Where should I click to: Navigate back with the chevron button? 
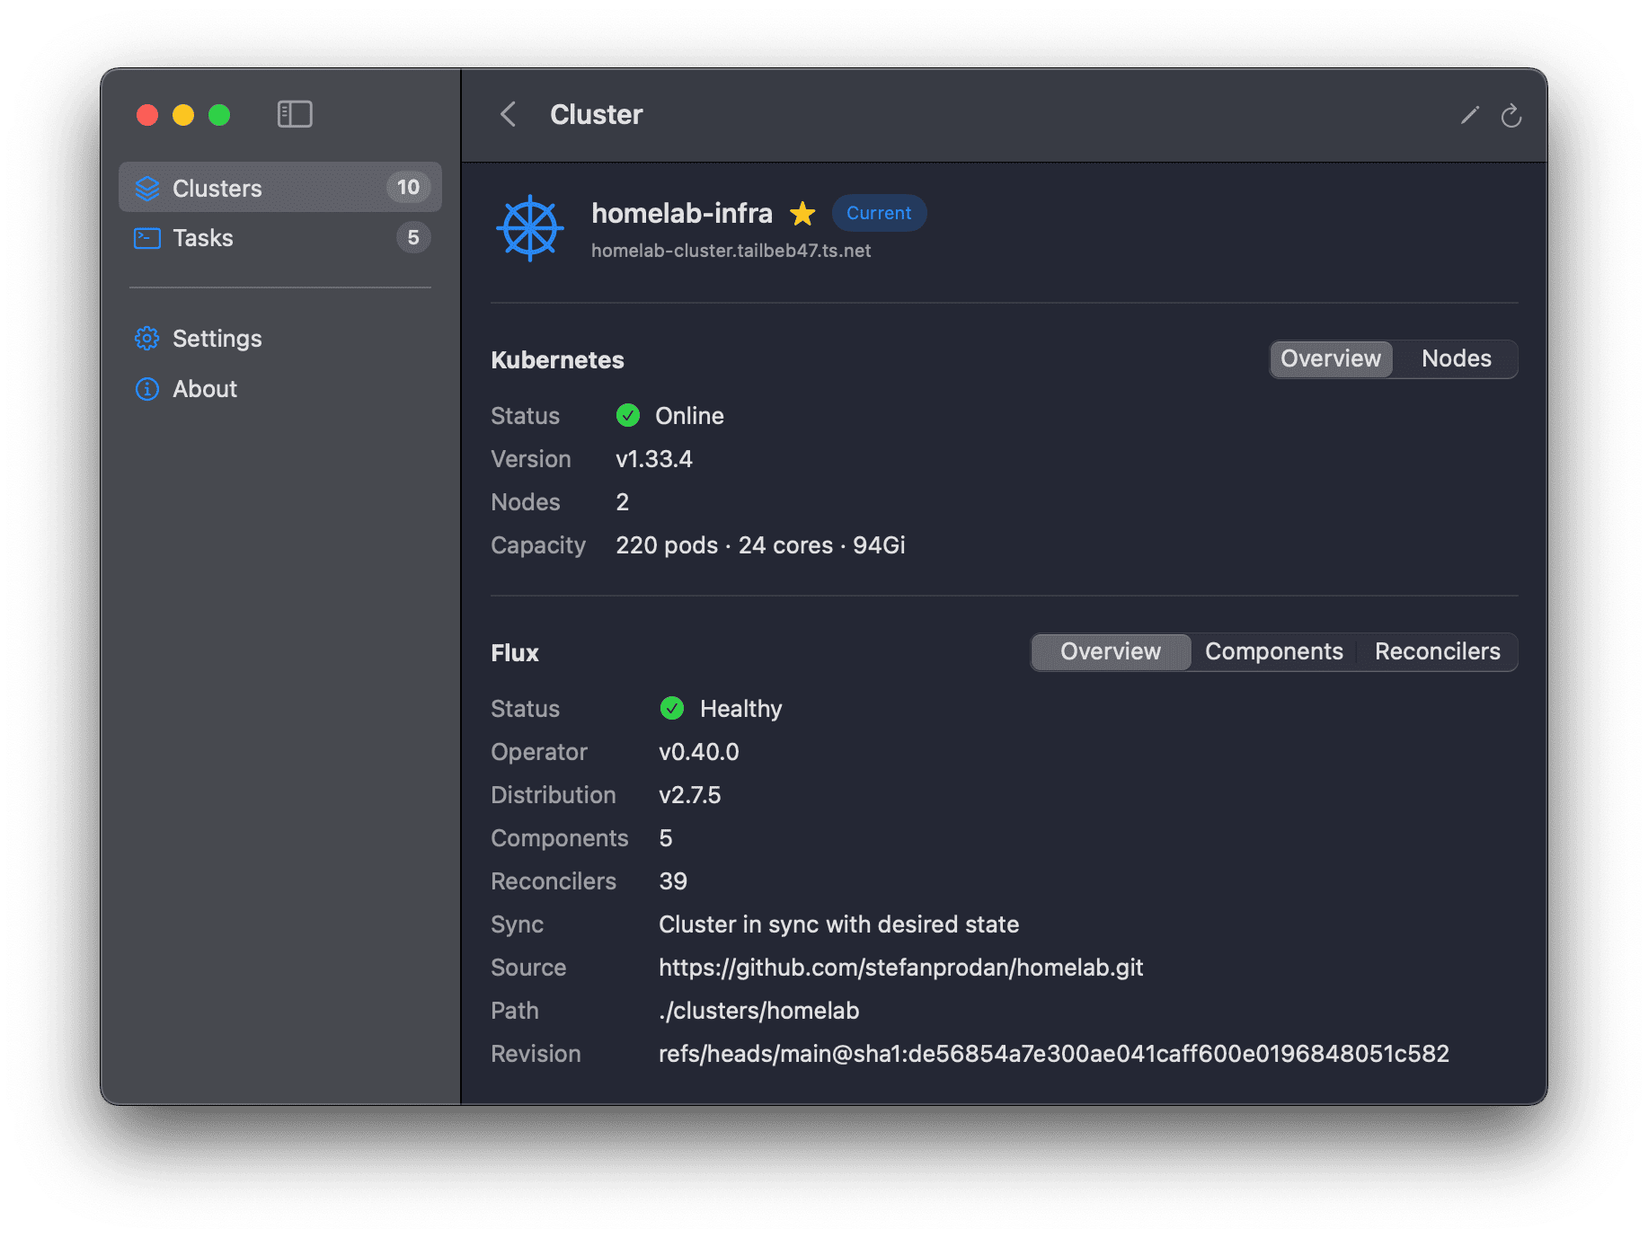[x=508, y=114]
